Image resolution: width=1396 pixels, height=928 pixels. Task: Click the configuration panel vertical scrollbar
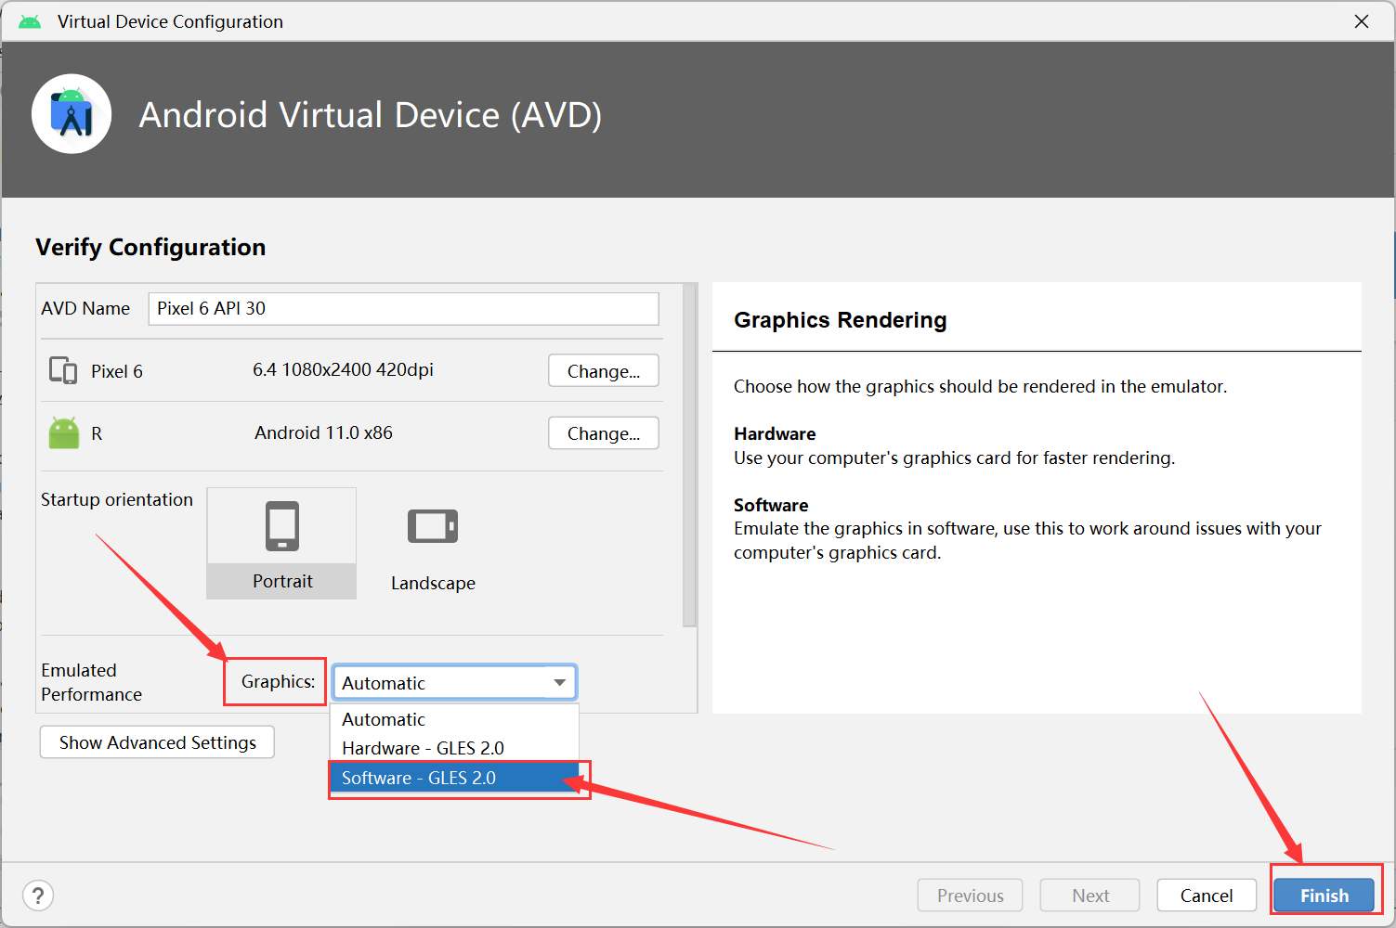coord(689,455)
